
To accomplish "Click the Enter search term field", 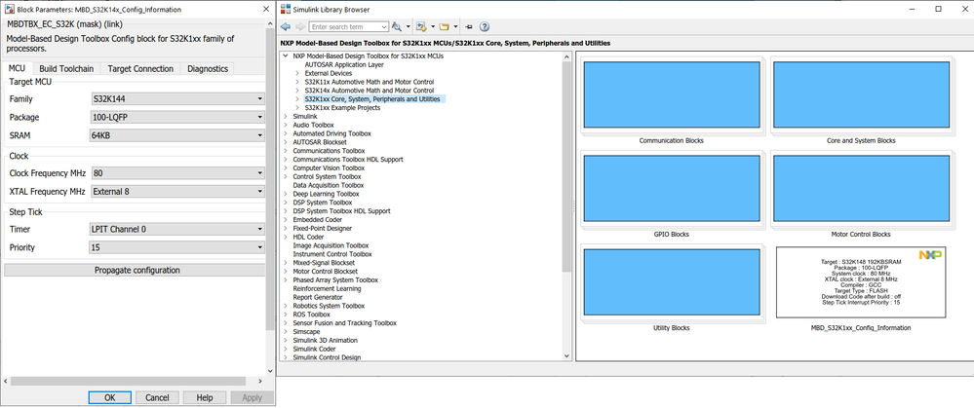I will 348,26.
